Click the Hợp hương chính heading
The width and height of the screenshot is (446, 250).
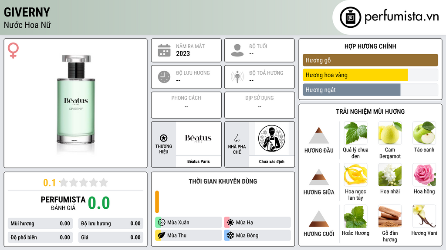pos(370,46)
